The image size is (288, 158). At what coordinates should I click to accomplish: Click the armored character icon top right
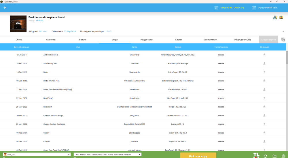pyautogui.click(x=275, y=17)
